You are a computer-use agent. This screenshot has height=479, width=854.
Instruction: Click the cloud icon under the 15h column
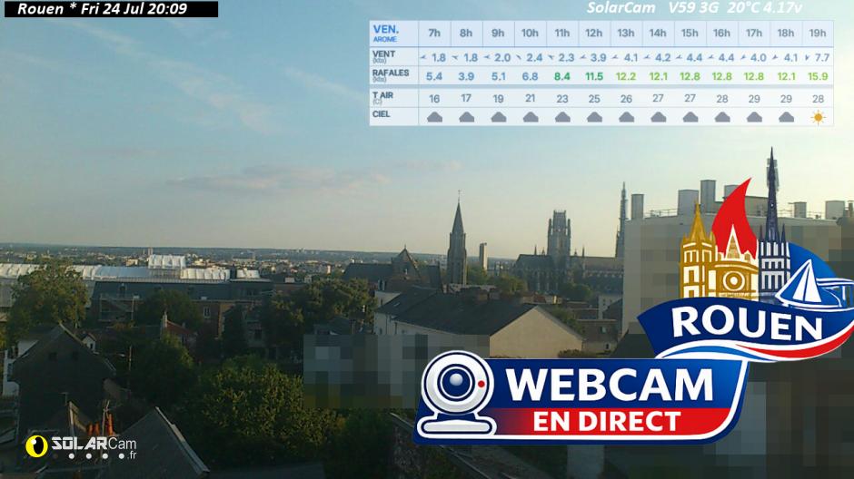[690, 117]
